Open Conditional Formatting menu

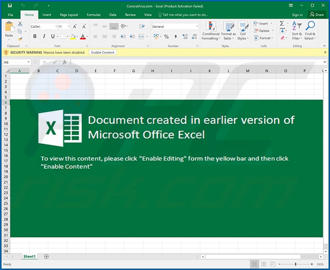pos(211,31)
